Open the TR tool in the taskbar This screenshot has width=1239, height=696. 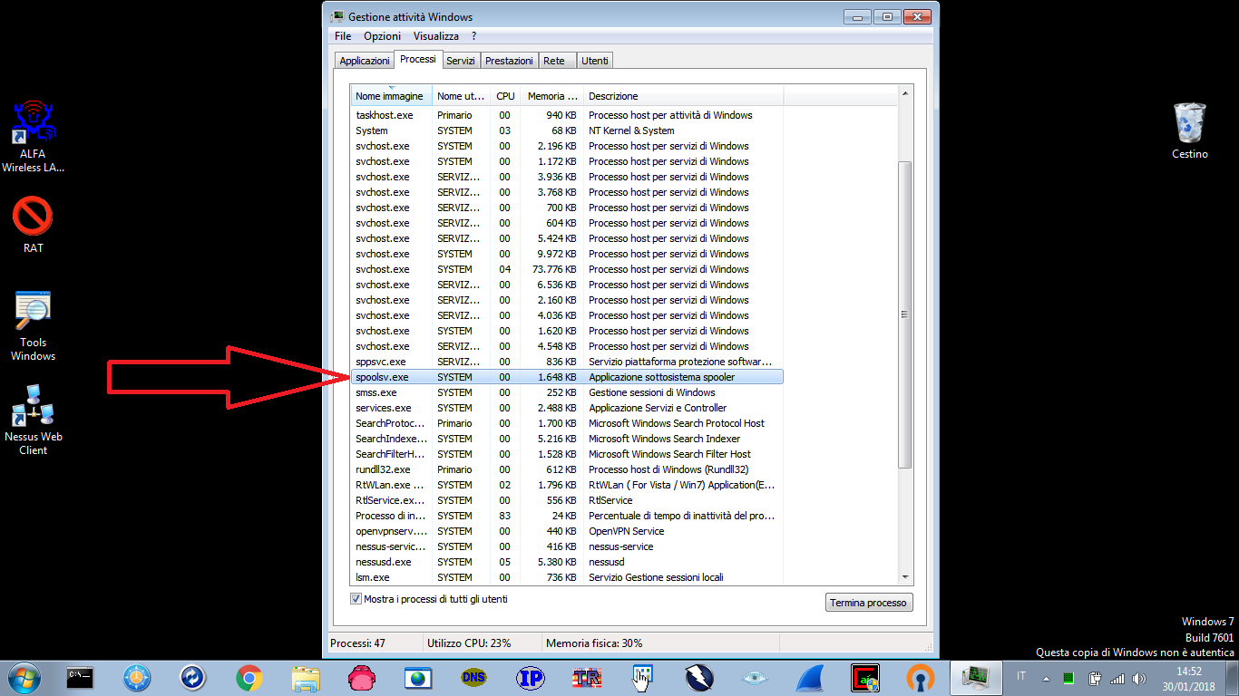(x=587, y=677)
